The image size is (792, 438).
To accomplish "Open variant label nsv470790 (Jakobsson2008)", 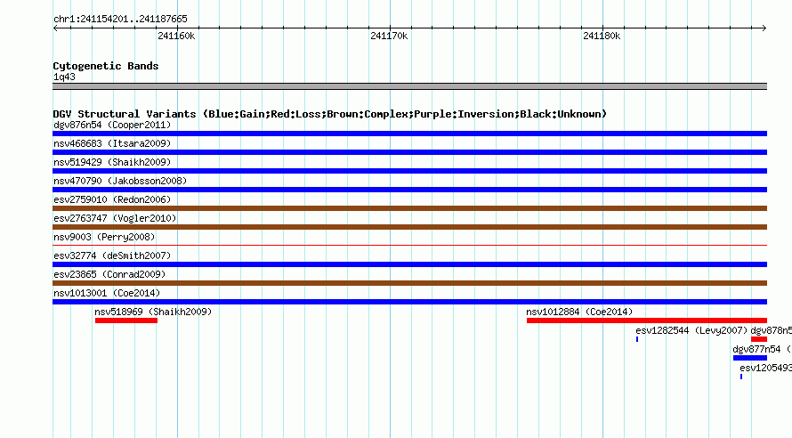I will pos(120,181).
